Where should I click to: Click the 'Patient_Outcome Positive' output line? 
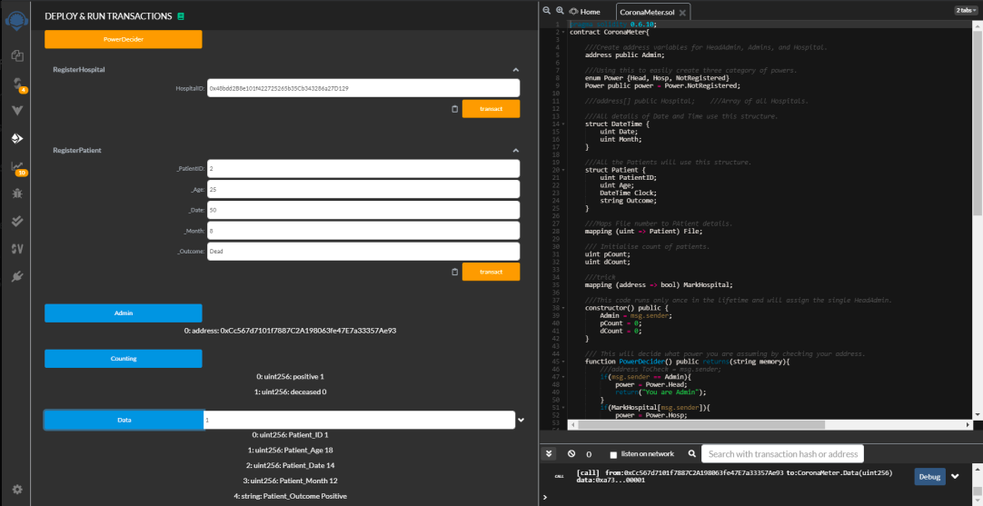(x=290, y=496)
